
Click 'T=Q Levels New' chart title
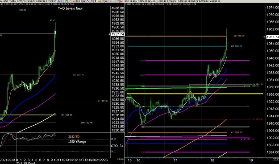(70, 8)
